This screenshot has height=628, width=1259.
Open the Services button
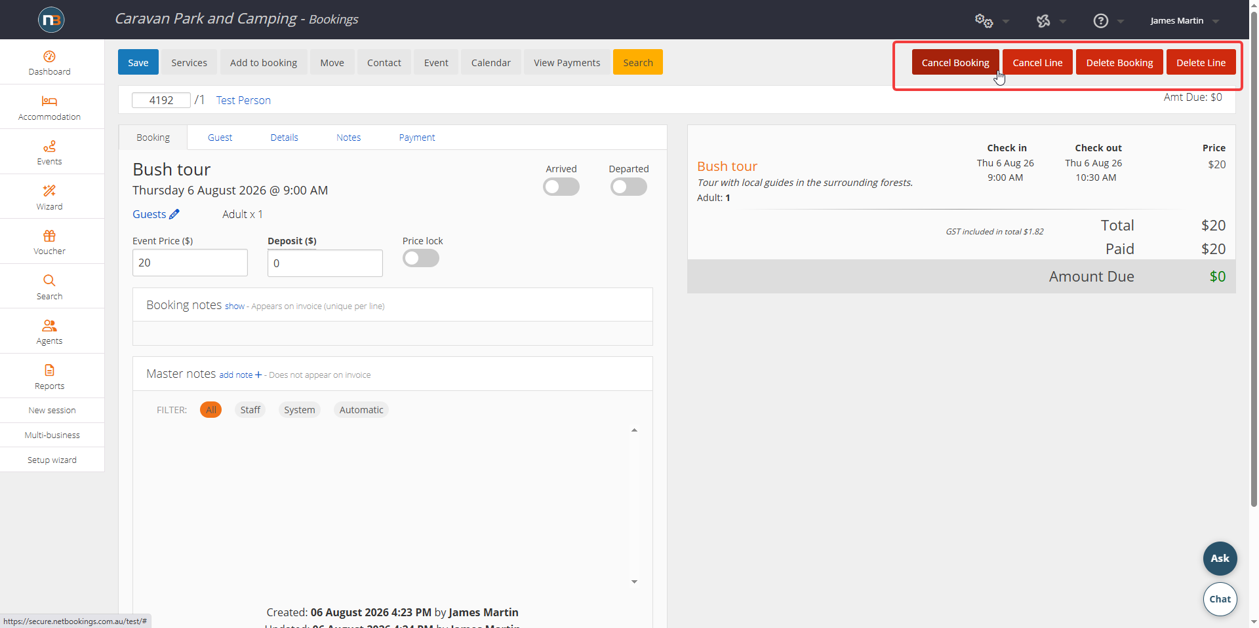[189, 62]
